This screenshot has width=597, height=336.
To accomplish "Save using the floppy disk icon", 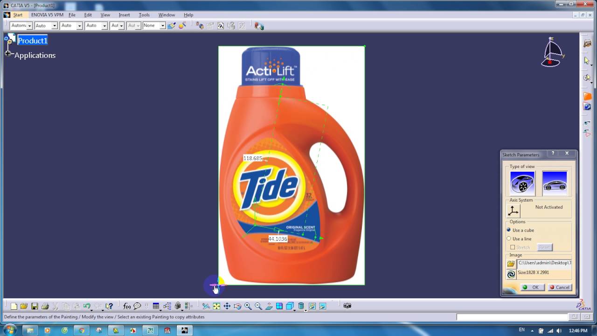I will (35, 306).
